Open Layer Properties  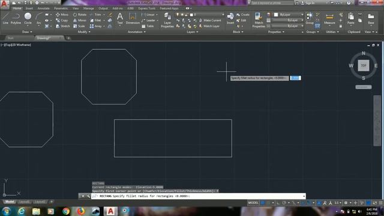tap(167, 20)
